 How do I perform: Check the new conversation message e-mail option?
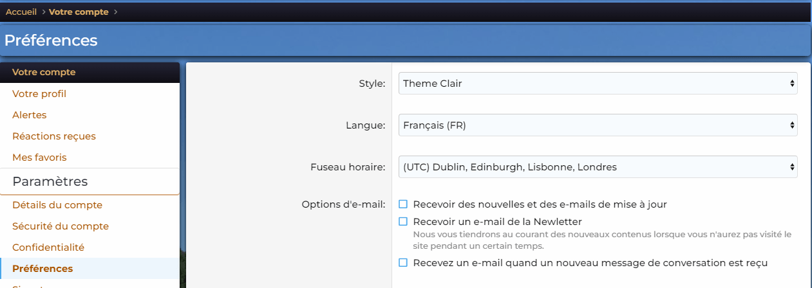tap(403, 262)
